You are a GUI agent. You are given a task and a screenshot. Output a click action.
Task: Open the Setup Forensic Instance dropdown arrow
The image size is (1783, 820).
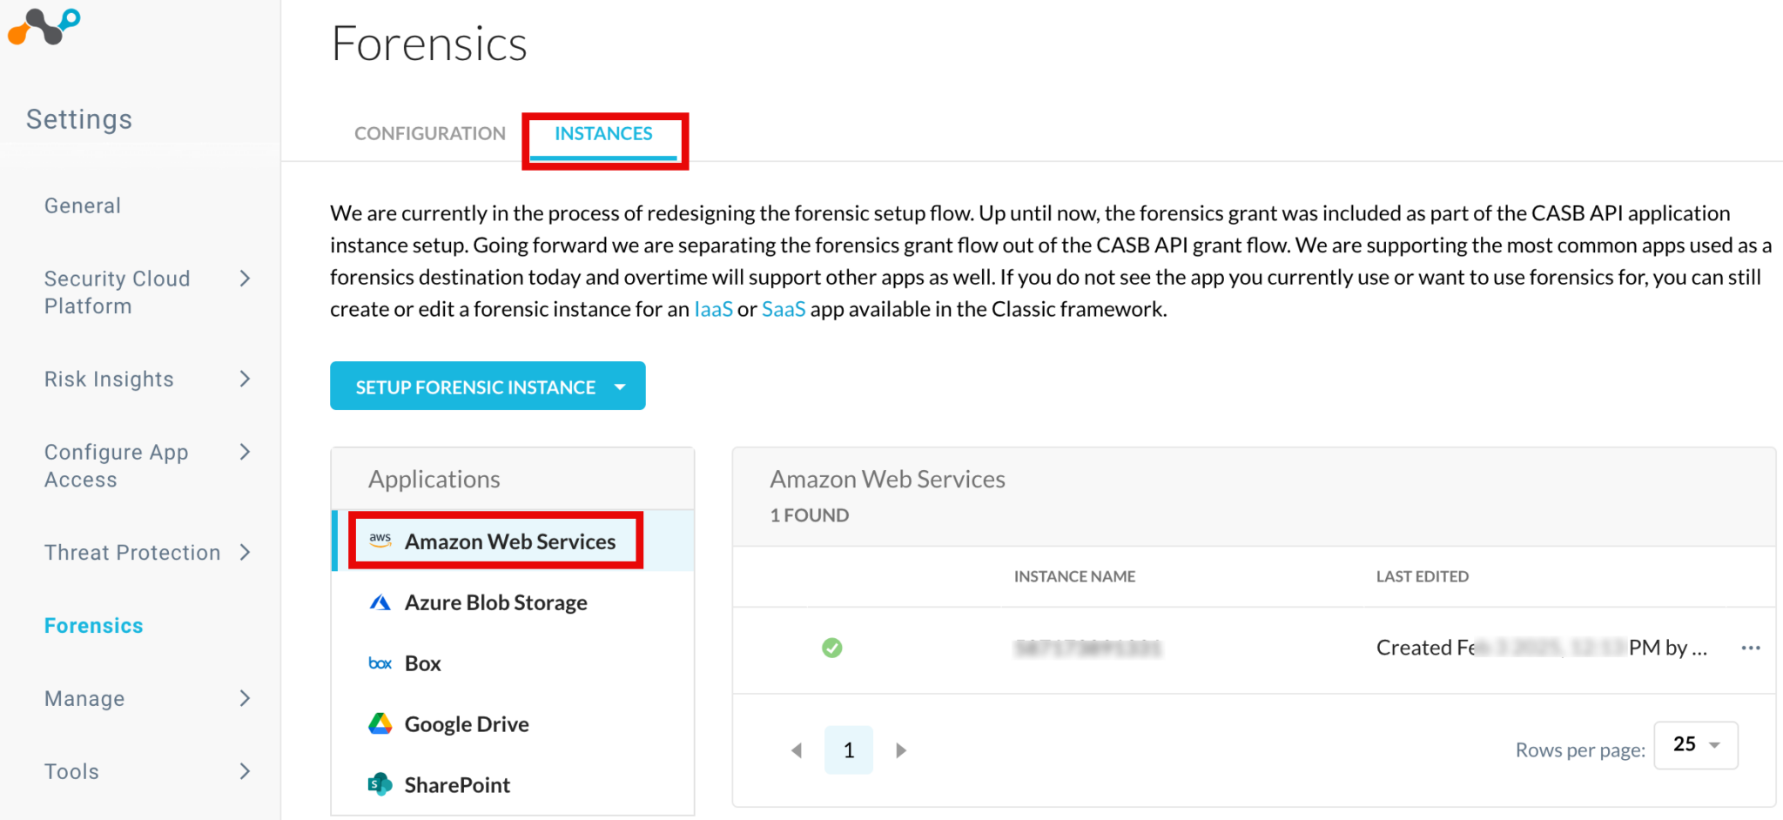[619, 386]
